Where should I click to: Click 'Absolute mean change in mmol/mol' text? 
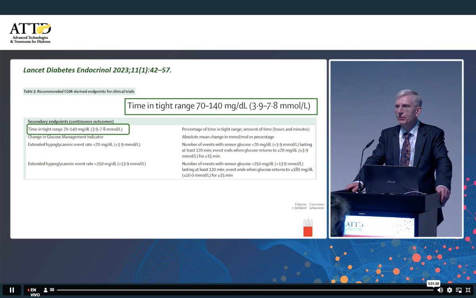tap(228, 137)
